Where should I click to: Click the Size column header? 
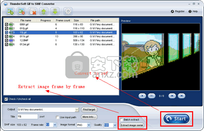pos(76,20)
